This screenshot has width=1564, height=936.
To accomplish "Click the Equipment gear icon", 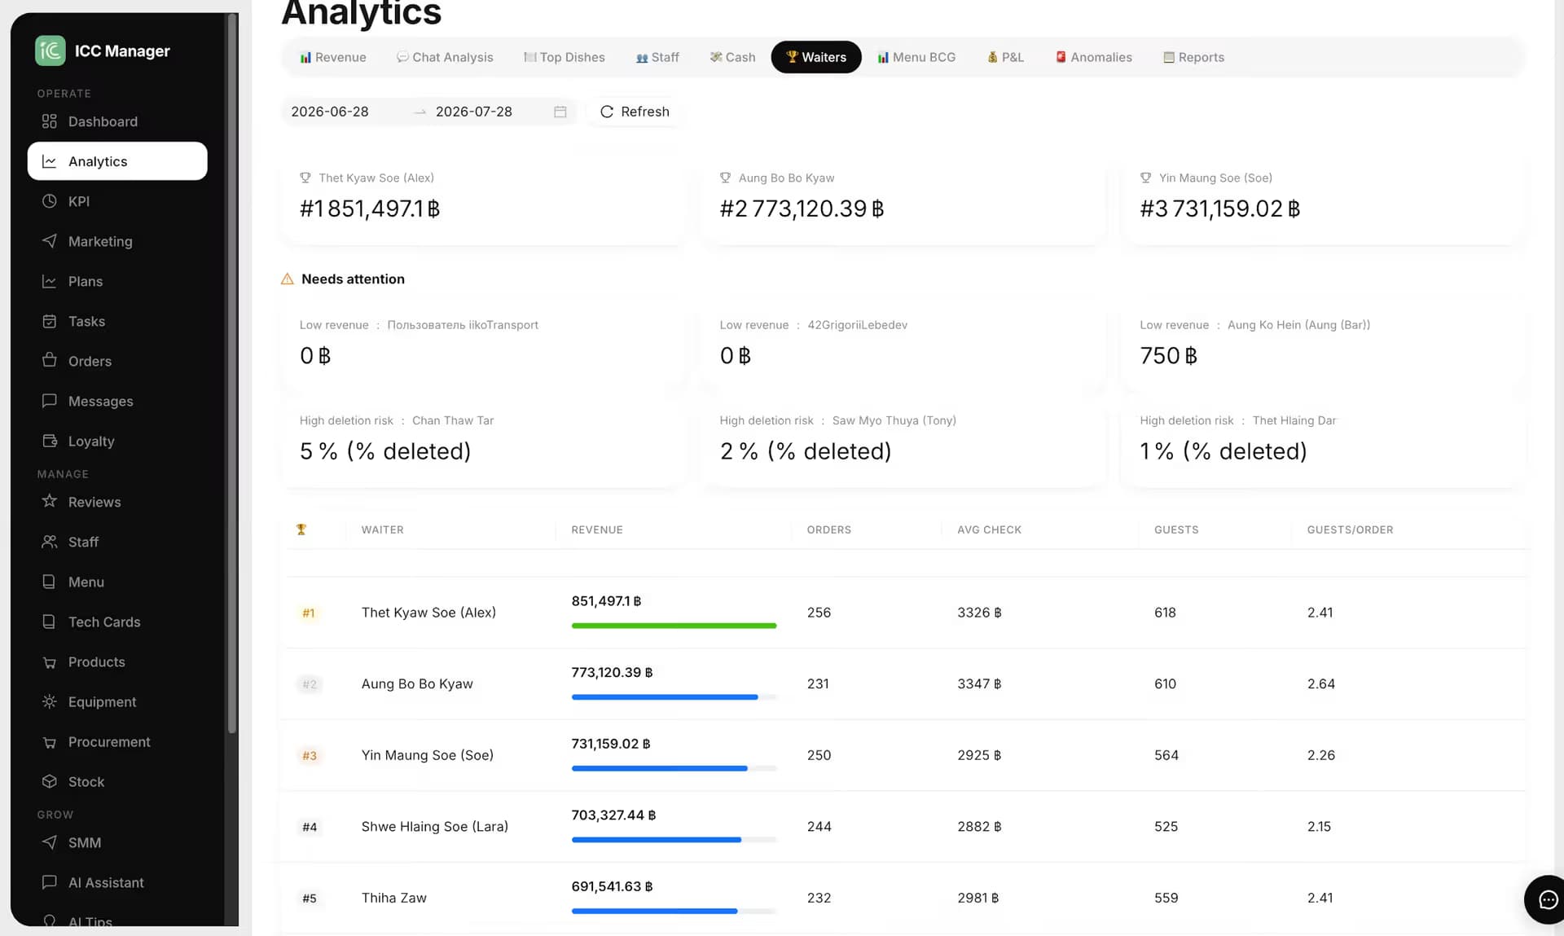I will (x=50, y=701).
